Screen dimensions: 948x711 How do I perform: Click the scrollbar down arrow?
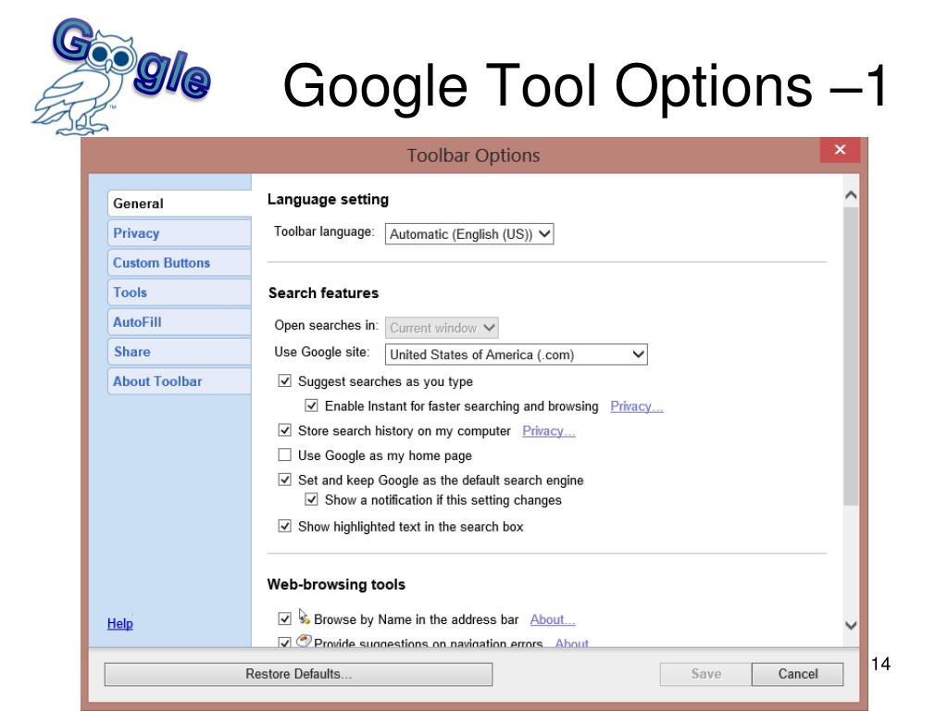tap(851, 625)
